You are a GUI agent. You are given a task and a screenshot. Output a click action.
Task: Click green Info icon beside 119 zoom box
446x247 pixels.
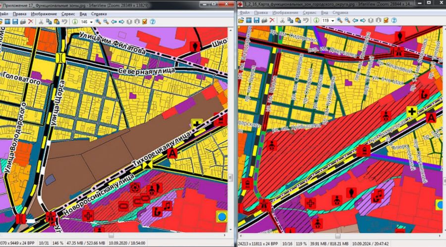point(316,21)
